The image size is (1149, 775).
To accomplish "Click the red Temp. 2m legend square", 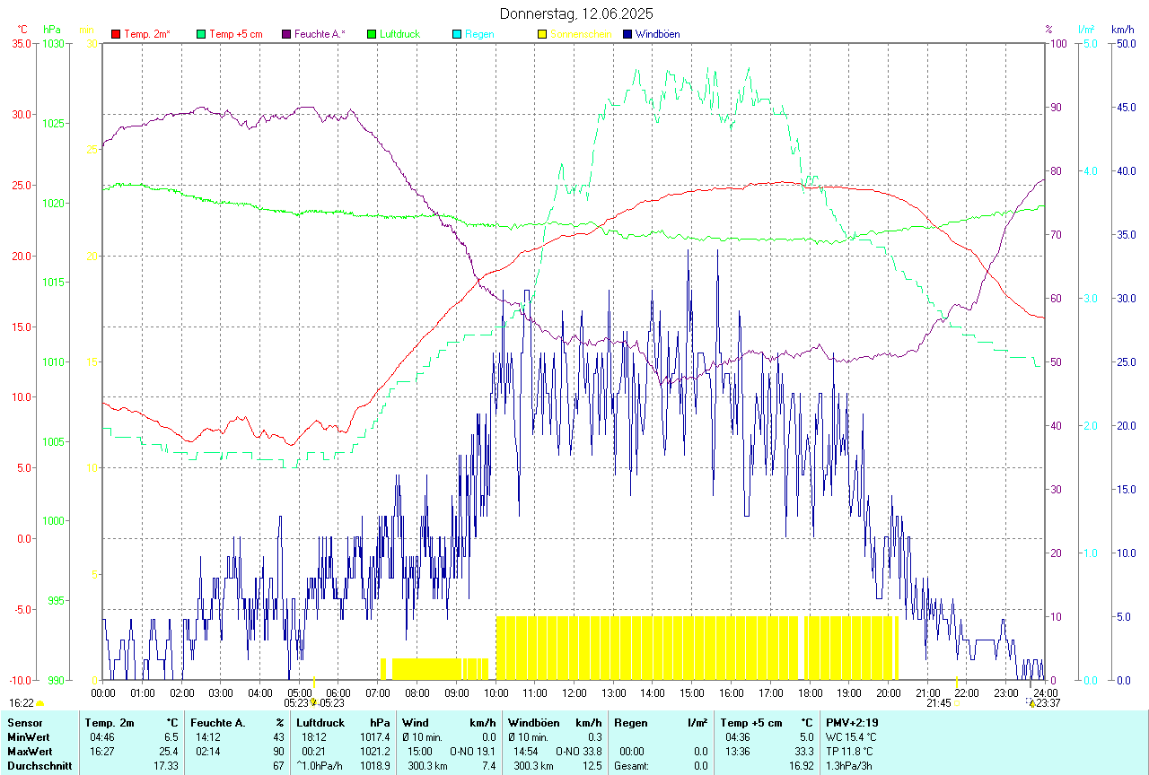I will (x=116, y=34).
